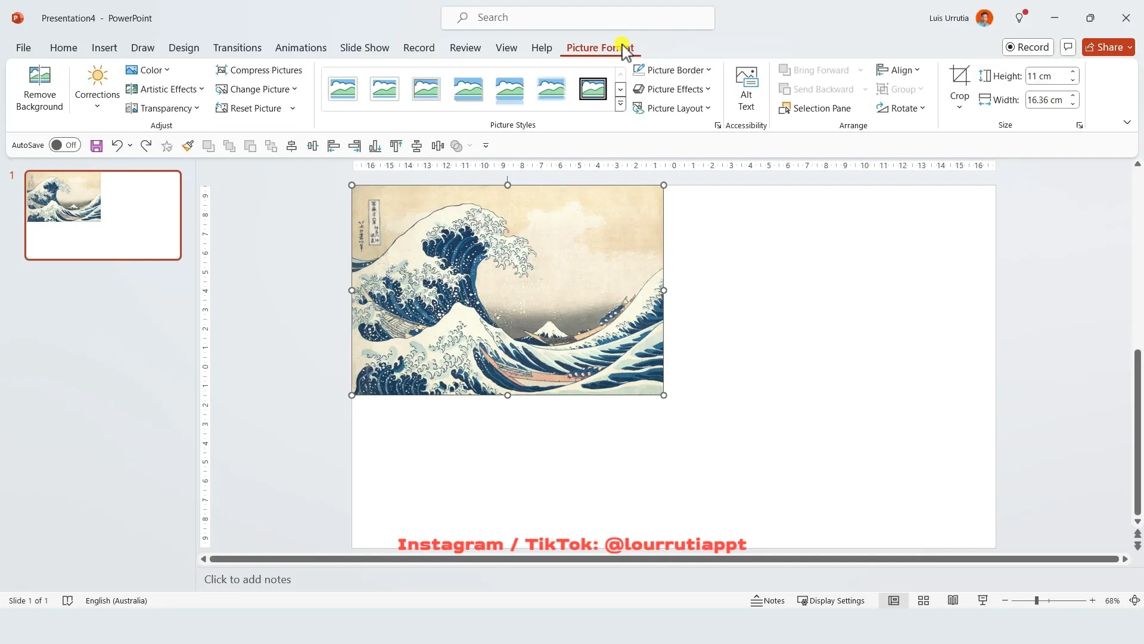Click the Remove Background tool
Screen dimensions: 1144x644
39,88
